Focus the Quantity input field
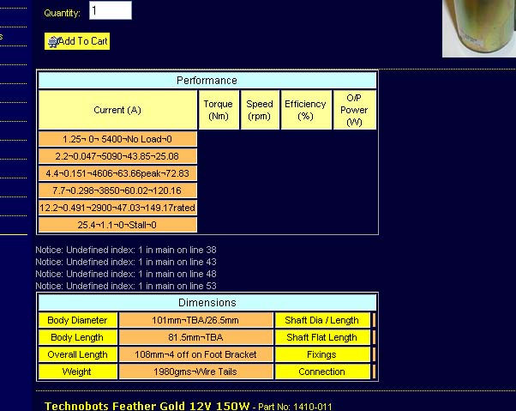This screenshot has width=516, height=411. coord(110,10)
